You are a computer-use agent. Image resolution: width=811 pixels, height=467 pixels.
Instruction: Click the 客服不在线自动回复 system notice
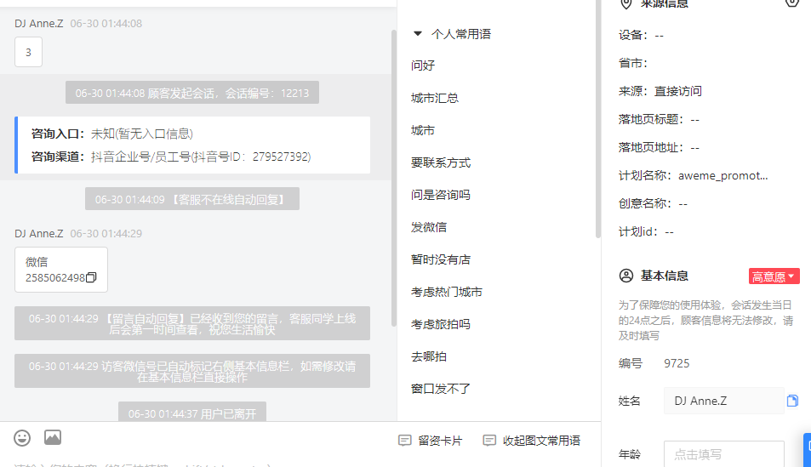(191, 199)
